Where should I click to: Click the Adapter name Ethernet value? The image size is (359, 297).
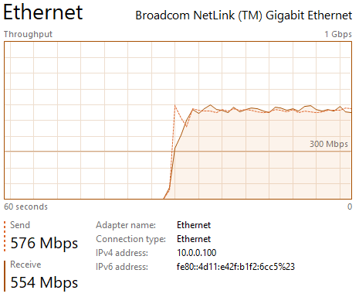point(194,225)
